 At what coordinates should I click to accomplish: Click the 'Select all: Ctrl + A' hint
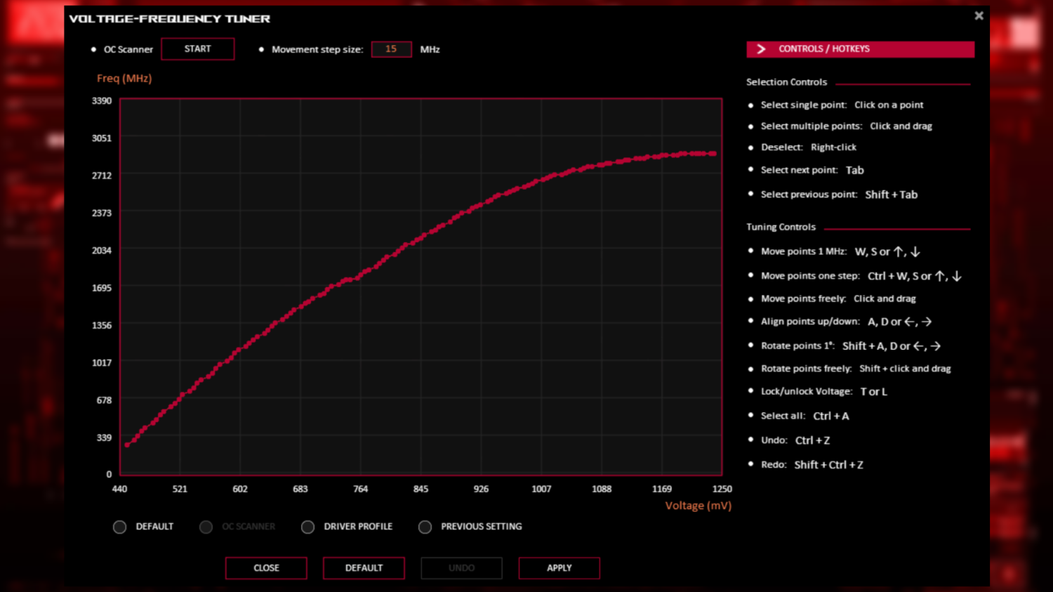tap(804, 416)
